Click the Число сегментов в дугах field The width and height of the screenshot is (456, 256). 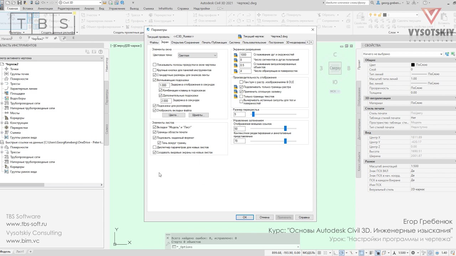click(x=245, y=60)
